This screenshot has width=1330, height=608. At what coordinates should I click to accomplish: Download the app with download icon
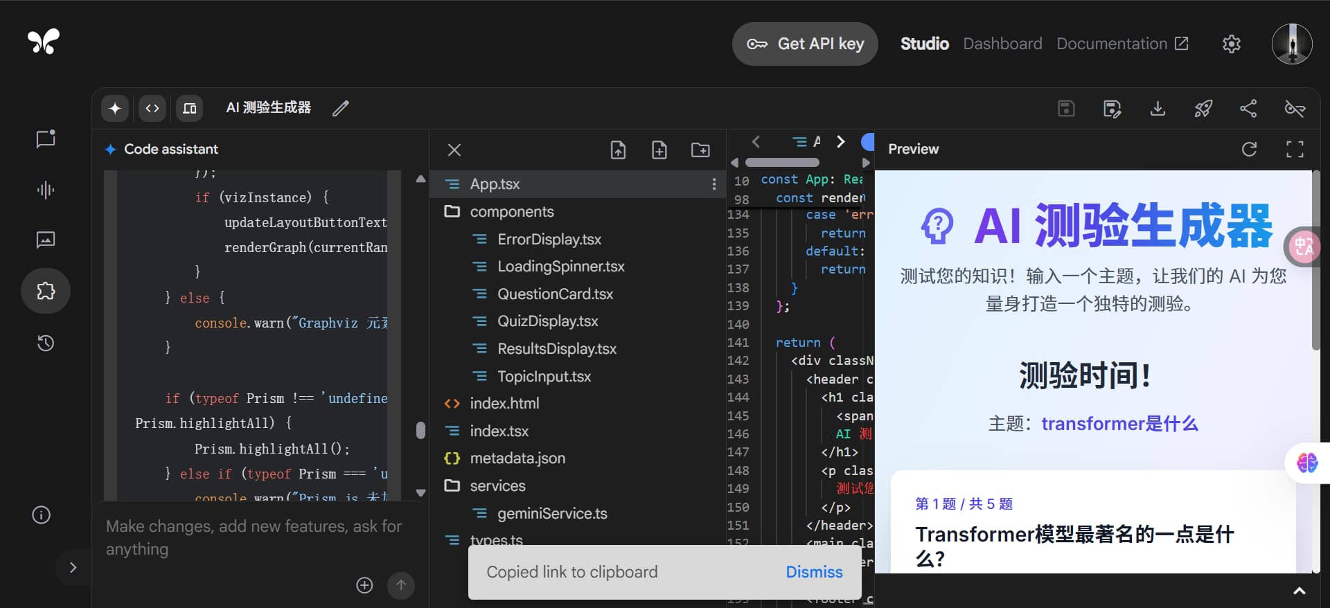[x=1158, y=108]
